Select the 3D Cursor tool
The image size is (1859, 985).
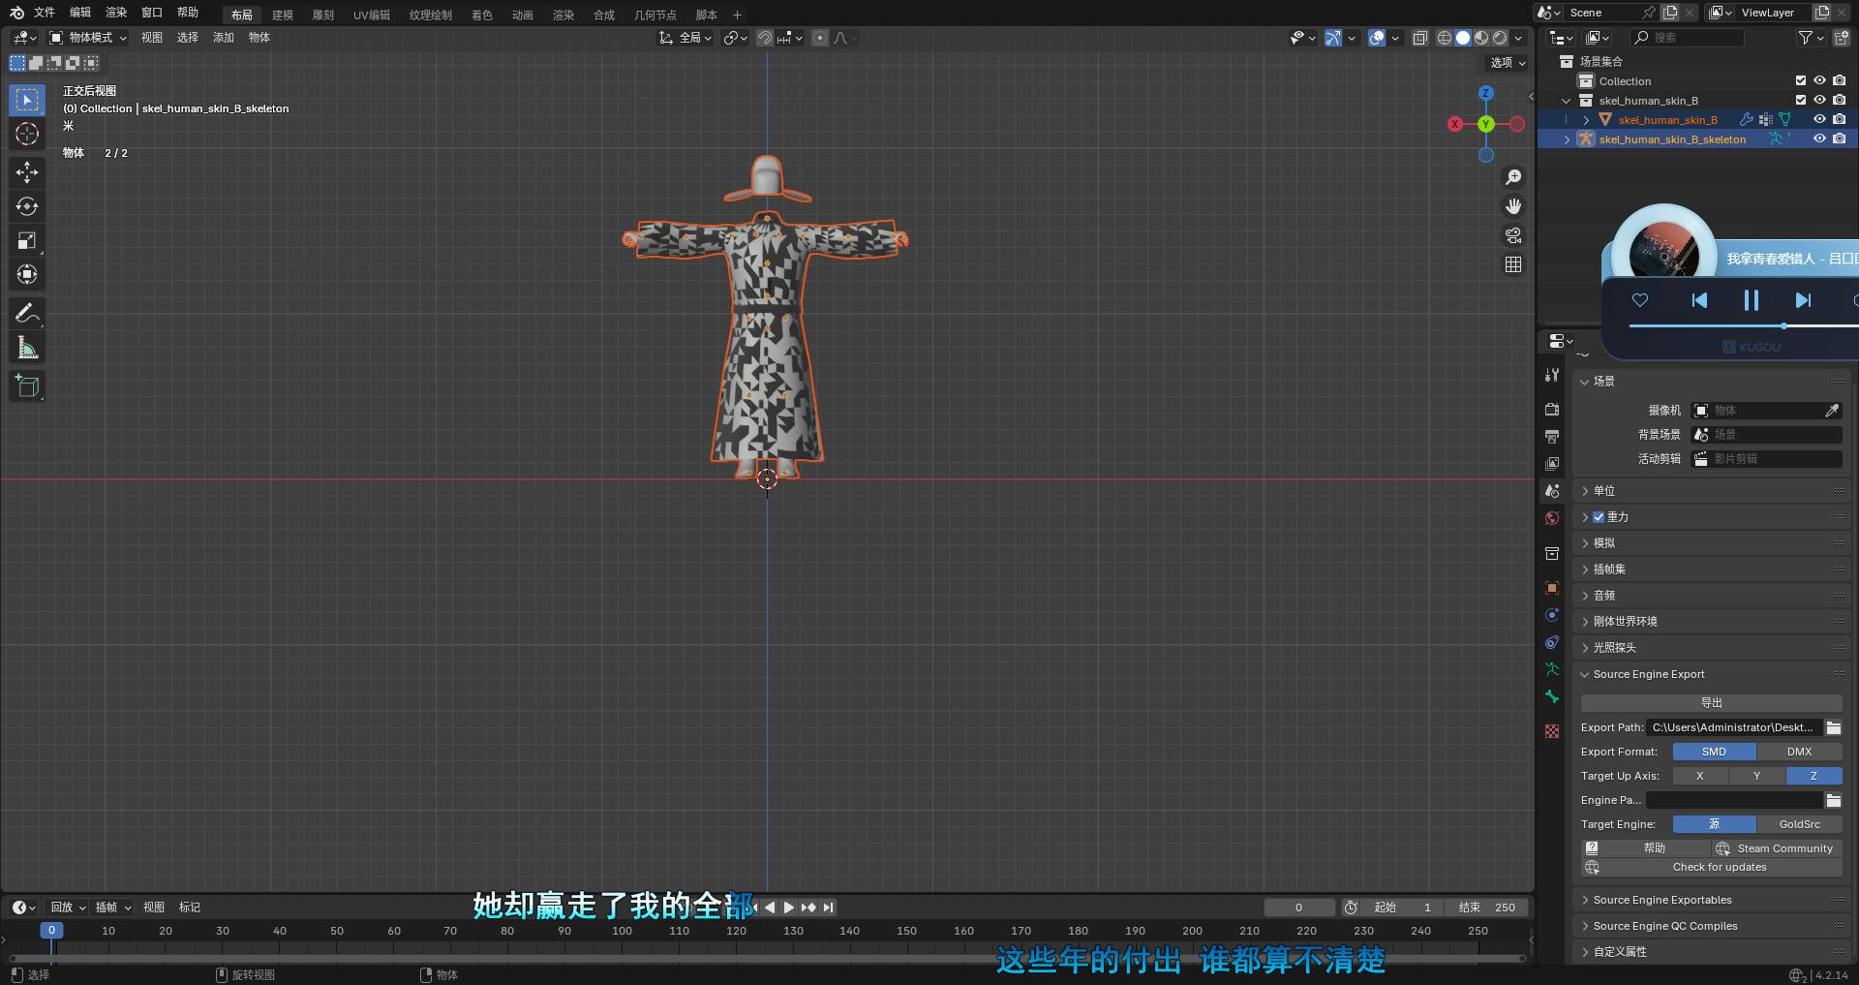(27, 135)
